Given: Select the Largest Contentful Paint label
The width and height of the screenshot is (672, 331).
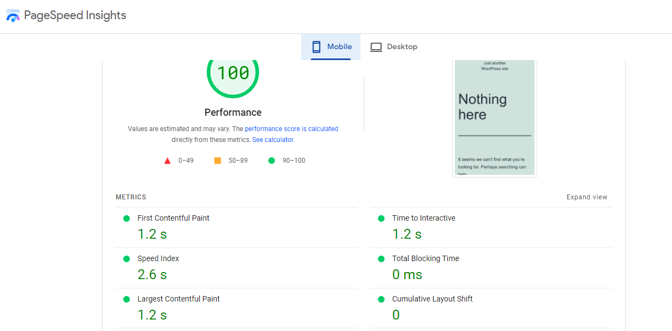Looking at the screenshot, I should click(x=179, y=299).
